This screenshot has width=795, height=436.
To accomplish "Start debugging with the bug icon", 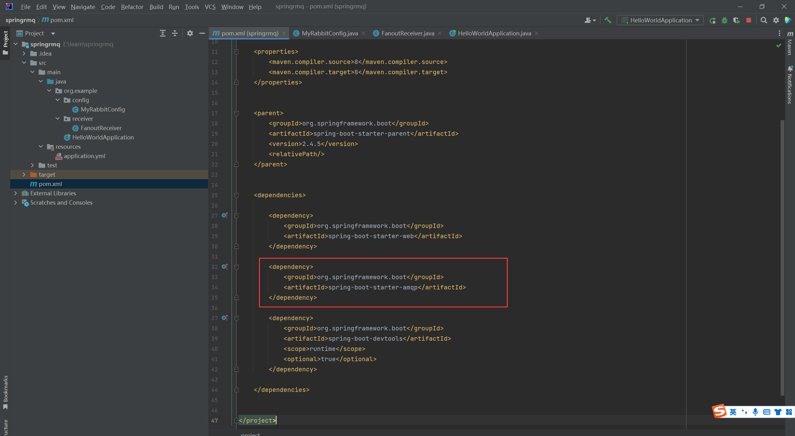I will click(725, 20).
